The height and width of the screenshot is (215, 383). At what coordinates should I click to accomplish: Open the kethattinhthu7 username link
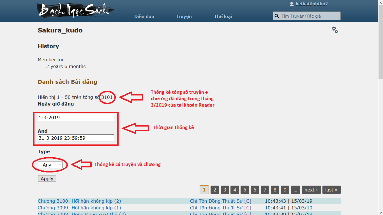coord(312,4)
